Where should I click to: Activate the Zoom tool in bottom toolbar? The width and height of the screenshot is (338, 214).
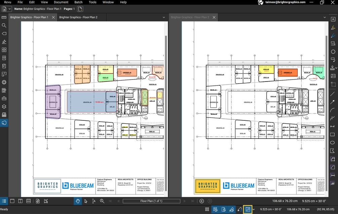tap(102, 201)
